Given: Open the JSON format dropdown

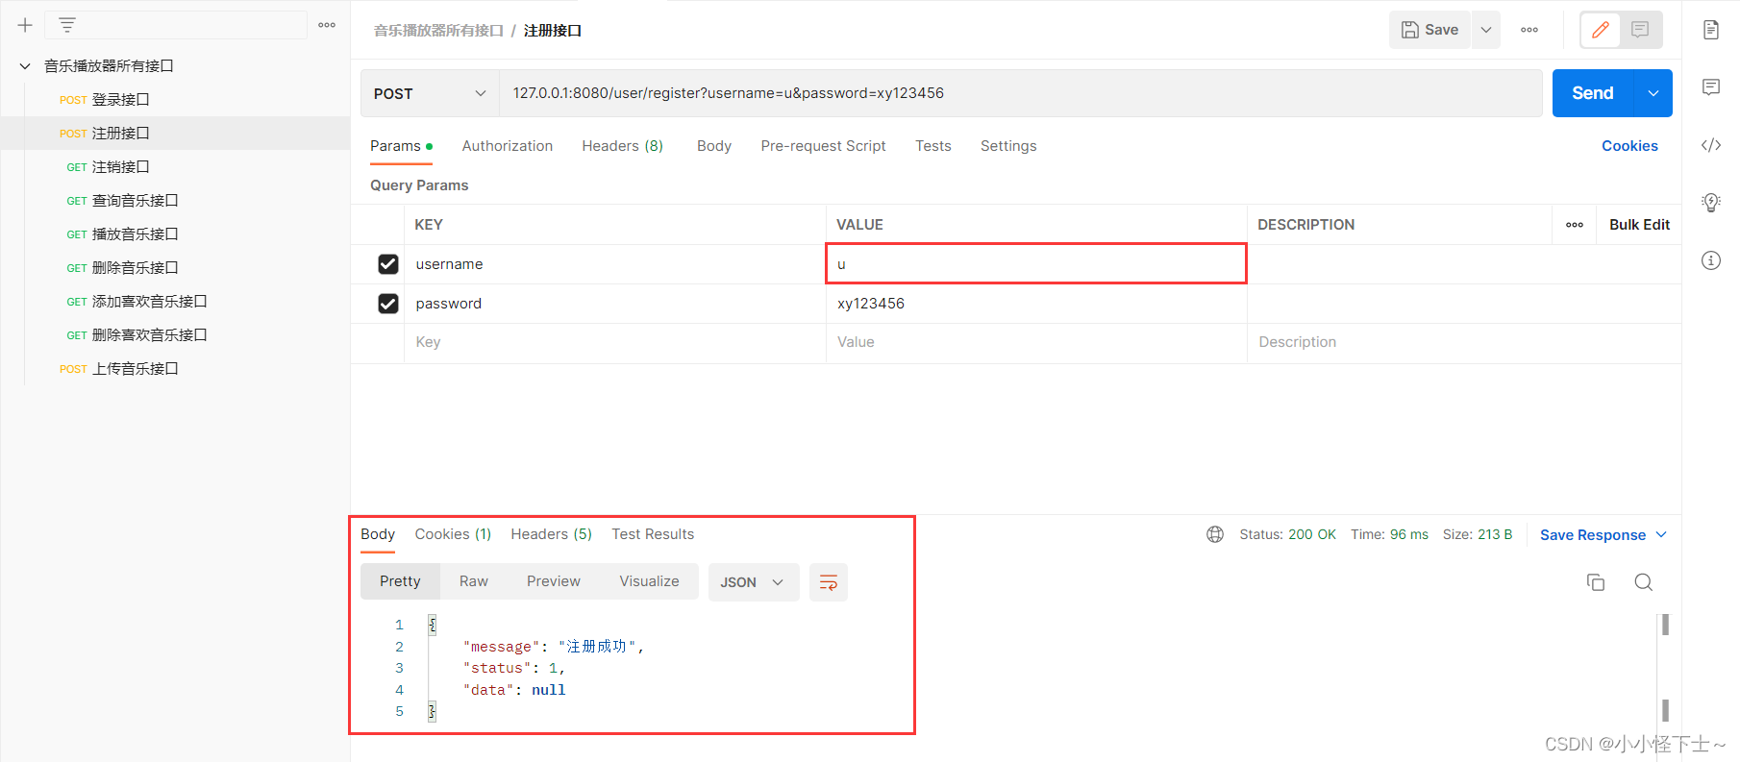Looking at the screenshot, I should [754, 582].
